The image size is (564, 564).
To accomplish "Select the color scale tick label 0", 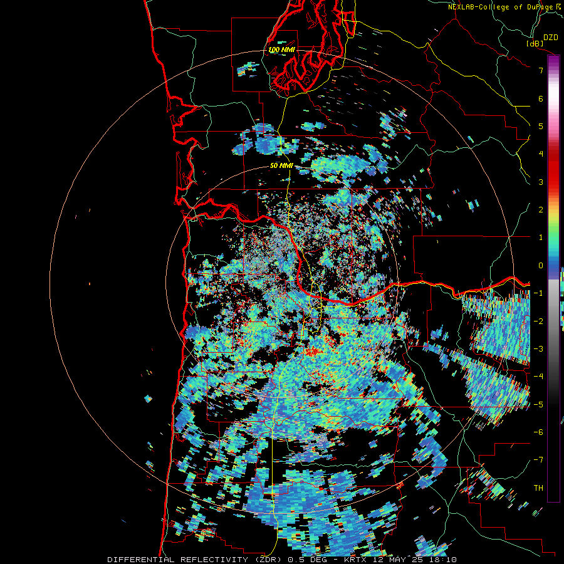I will coord(541,266).
